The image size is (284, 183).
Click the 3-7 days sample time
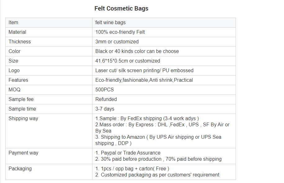coord(105,109)
